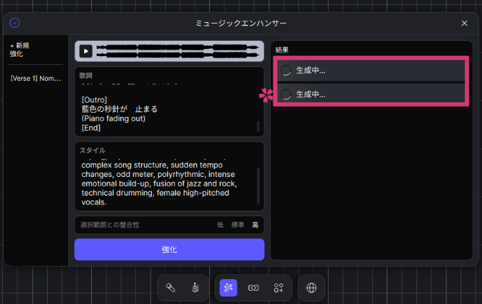Click the audio waveform to seek
Image resolution: width=482 pixels, height=304 pixels.
(180, 50)
